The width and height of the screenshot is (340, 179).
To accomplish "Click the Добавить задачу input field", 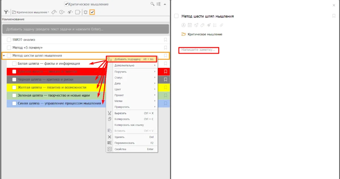I will point(85,29).
